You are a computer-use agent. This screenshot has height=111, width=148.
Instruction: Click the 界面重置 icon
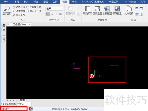(x=97, y=9)
